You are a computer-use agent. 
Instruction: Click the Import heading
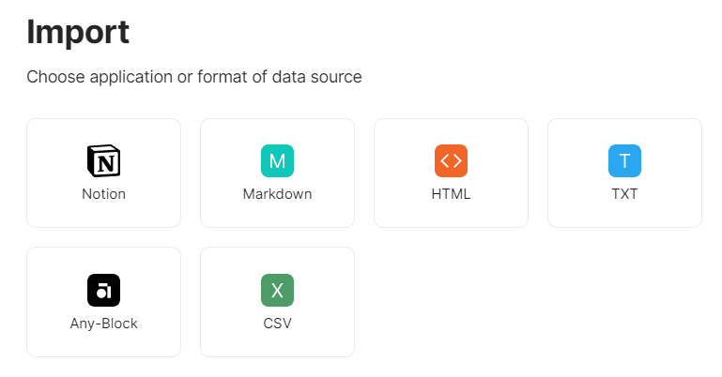(x=78, y=33)
